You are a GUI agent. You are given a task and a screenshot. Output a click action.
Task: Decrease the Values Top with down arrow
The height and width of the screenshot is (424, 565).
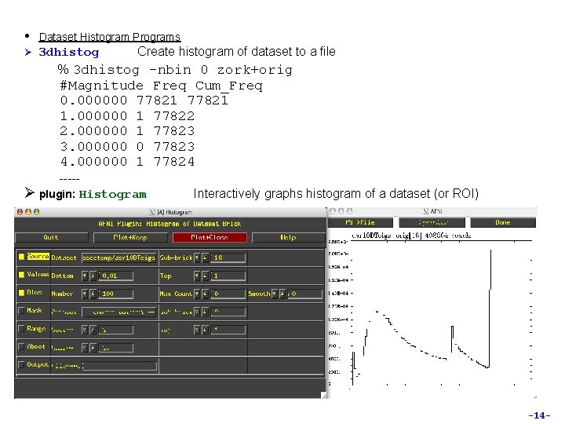click(197, 276)
